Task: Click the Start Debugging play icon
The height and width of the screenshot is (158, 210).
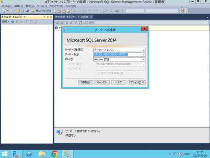Action: point(123,11)
